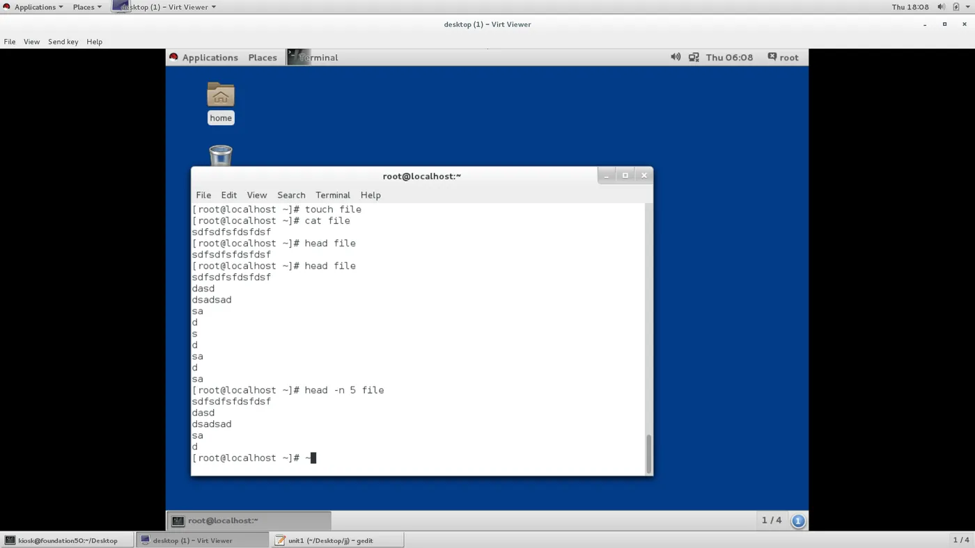Switch to unit1 gedit window in taskbar
Image resolution: width=975 pixels, height=548 pixels.
(x=336, y=540)
